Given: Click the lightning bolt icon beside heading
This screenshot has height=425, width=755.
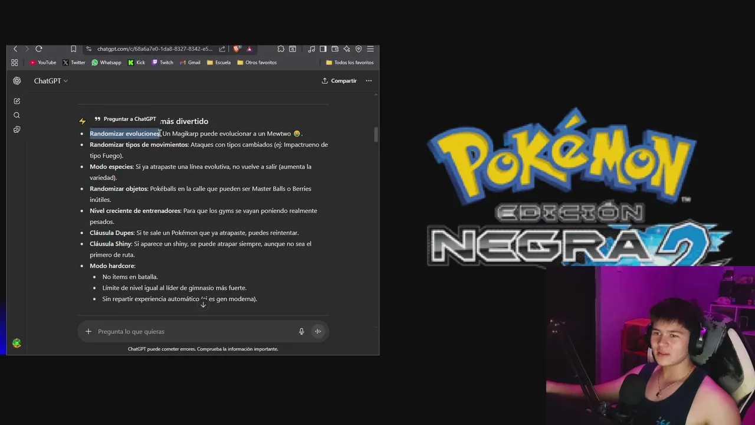Looking at the screenshot, I should [82, 121].
